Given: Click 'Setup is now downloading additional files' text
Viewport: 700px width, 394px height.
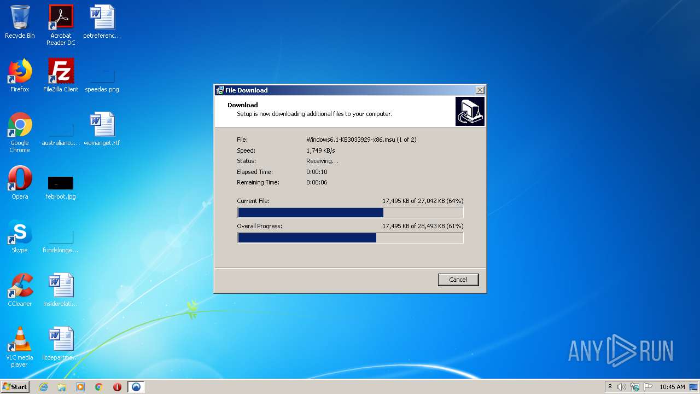Looking at the screenshot, I should click(x=314, y=114).
